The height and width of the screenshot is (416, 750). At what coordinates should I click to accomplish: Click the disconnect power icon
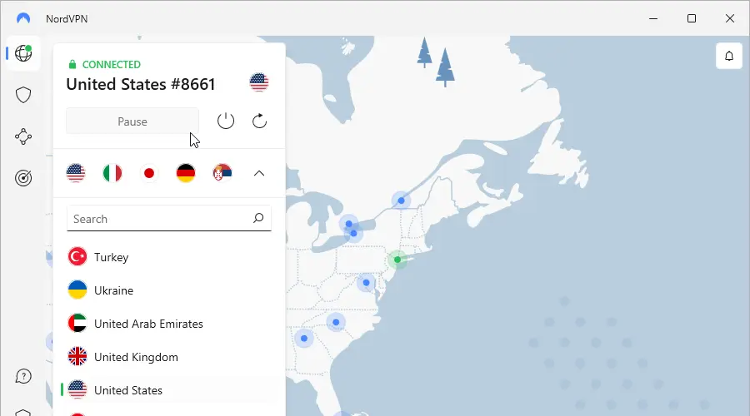tap(226, 121)
